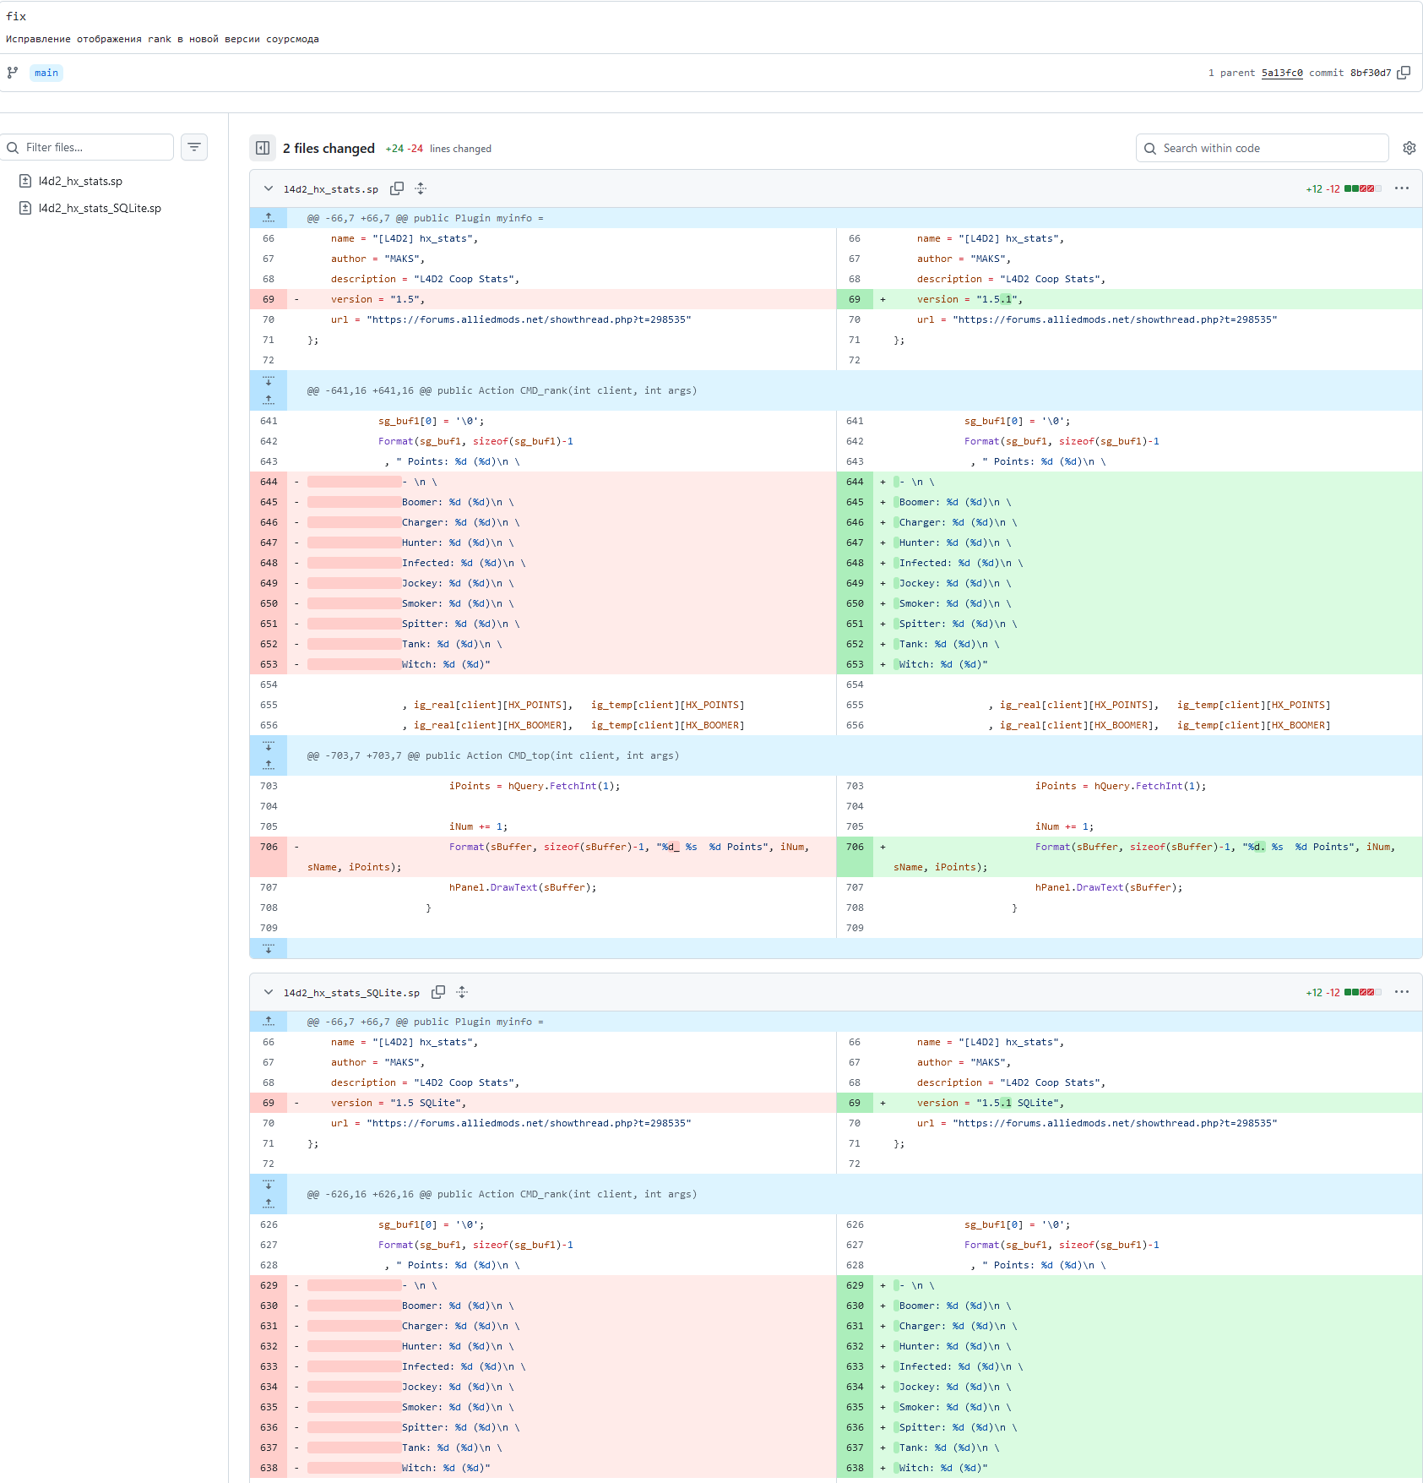Copy the full commit SHA 8bf30d7
This screenshot has height=1483, width=1423.
pos(1404,73)
